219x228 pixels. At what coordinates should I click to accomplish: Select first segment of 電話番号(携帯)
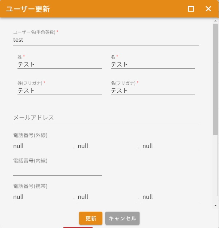[41, 197]
